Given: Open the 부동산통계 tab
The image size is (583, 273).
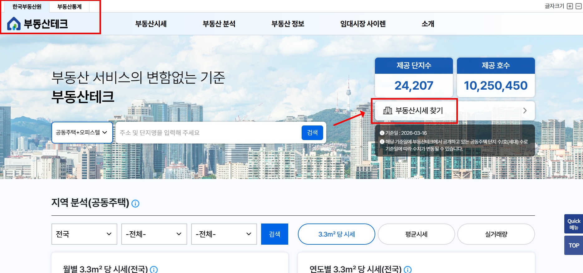Looking at the screenshot, I should tap(69, 7).
